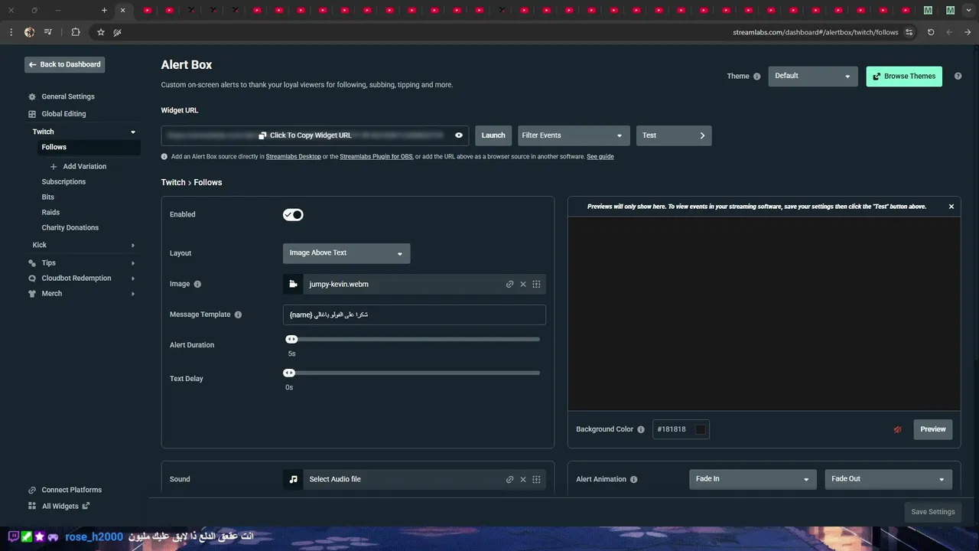
Task: Expand the Cloudbot Redemption section arrow
Action: (133, 279)
